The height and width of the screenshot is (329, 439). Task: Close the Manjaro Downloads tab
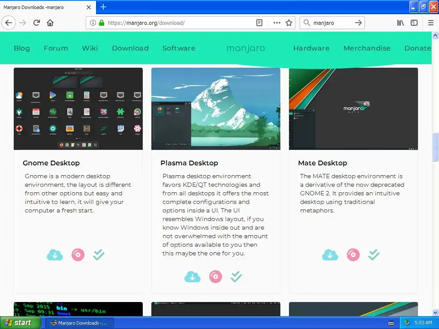point(89,7)
